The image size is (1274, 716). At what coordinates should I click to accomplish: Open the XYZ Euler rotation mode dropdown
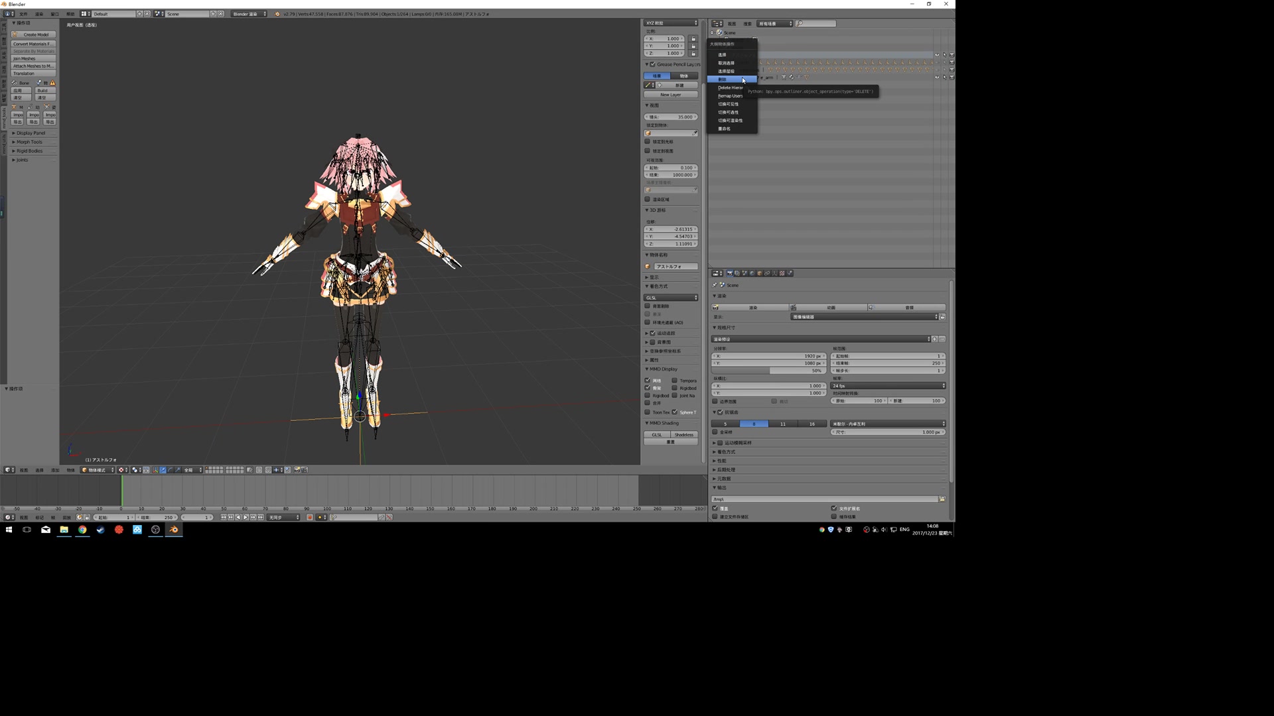pos(671,23)
